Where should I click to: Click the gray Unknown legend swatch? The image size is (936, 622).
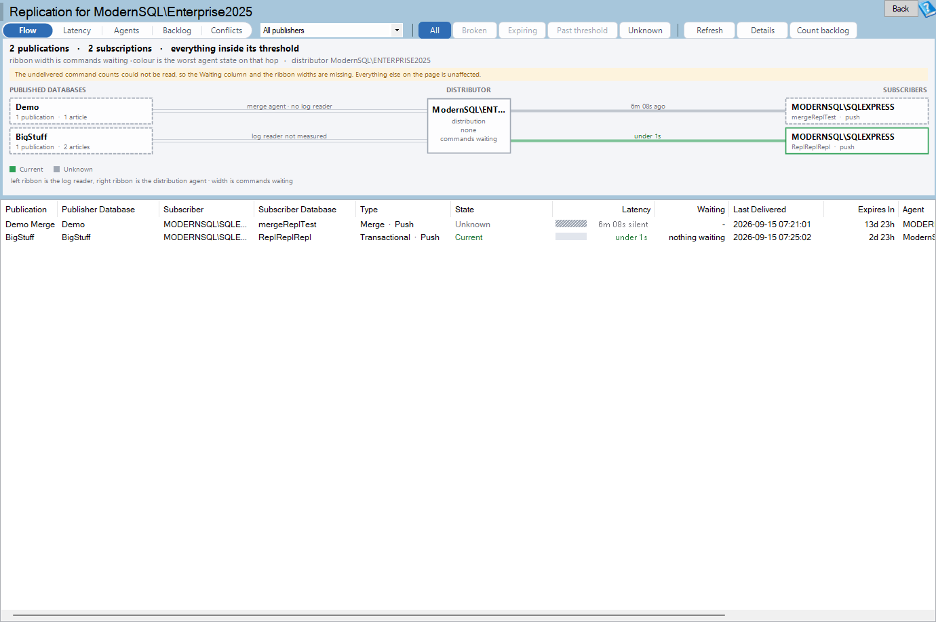click(x=56, y=170)
